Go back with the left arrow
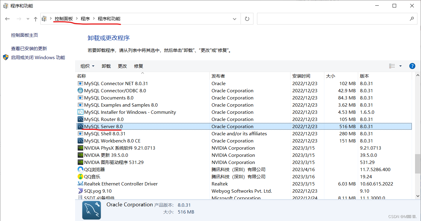The width and height of the screenshot is (421, 221). (7, 19)
